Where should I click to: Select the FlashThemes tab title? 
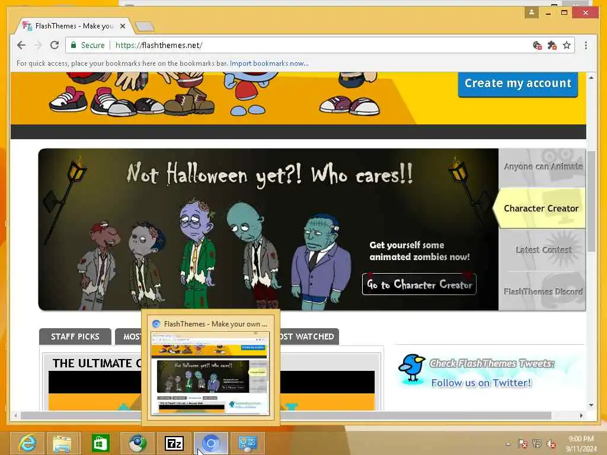[74, 26]
